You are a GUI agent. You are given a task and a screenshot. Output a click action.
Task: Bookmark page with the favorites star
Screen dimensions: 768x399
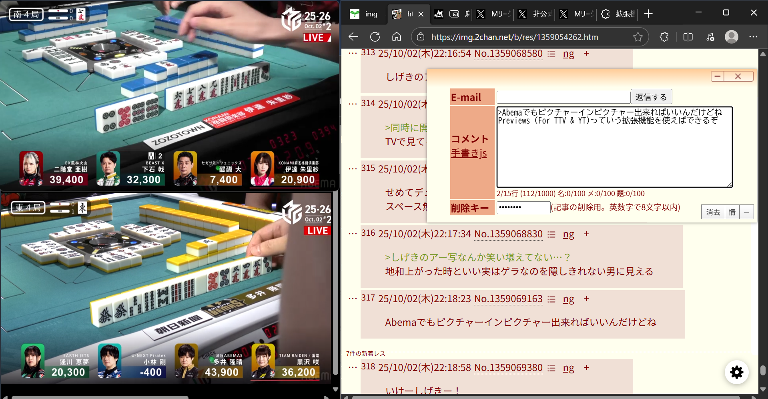point(638,37)
